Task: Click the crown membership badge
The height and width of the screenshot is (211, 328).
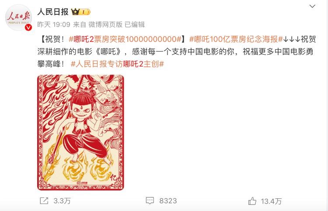Action: (81, 12)
